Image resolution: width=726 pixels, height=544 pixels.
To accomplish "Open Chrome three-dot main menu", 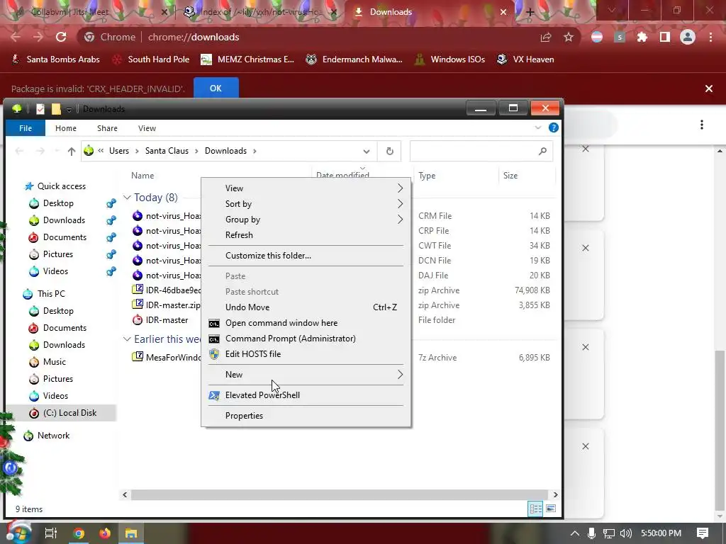I will 710,37.
